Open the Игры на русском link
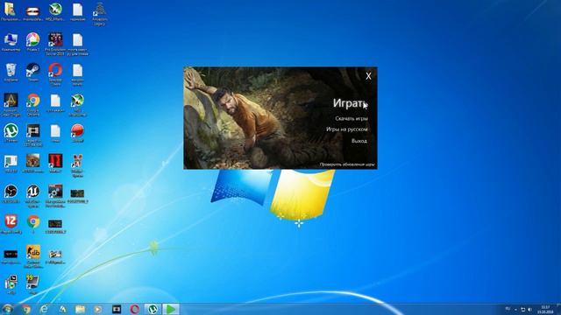Screen dimensions: 561x315 click(x=347, y=129)
